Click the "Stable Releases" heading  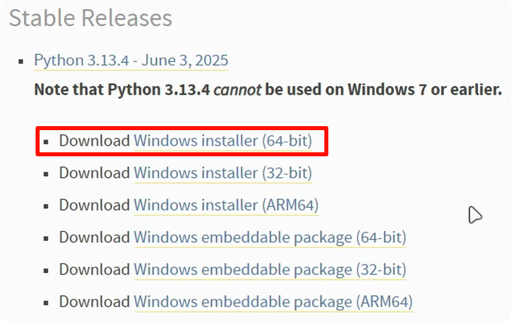click(91, 18)
